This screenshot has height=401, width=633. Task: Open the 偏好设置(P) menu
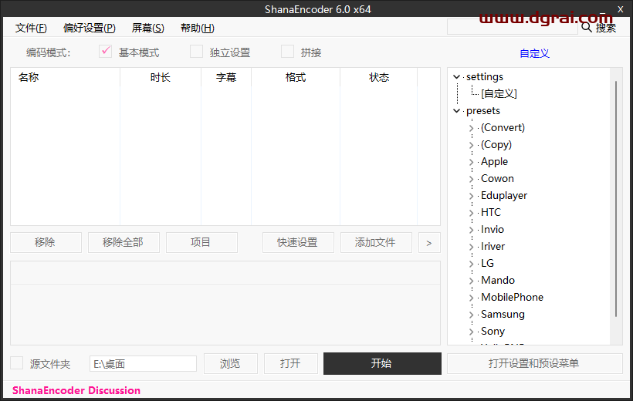pyautogui.click(x=90, y=28)
